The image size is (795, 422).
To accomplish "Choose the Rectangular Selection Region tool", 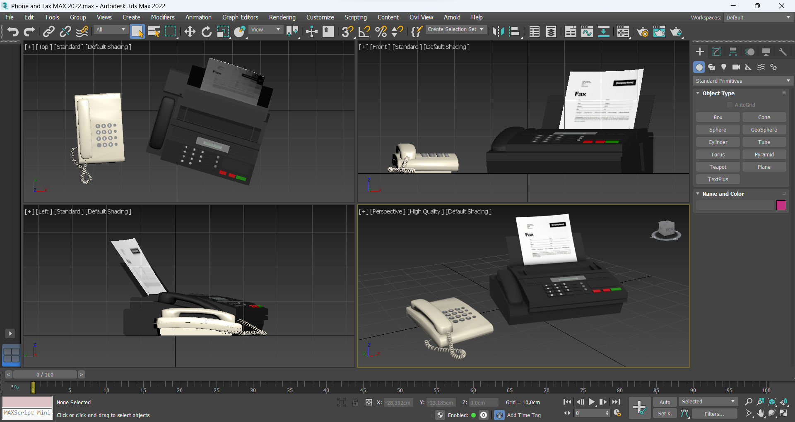I will tap(171, 31).
